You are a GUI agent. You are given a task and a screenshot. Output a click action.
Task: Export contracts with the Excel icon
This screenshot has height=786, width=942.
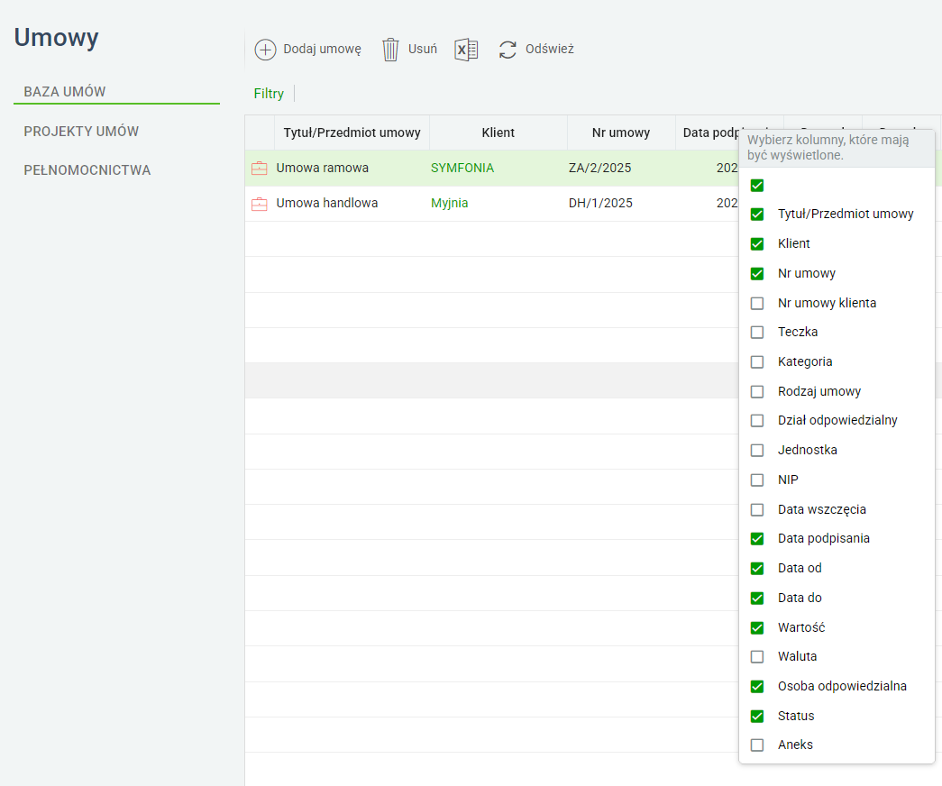click(466, 50)
